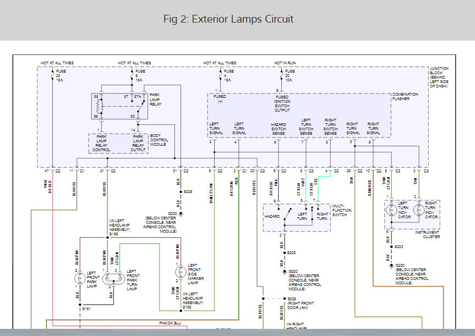Click the 'PARK LAMP RELAY' label
This screenshot has height=336, width=475.
tap(155, 100)
